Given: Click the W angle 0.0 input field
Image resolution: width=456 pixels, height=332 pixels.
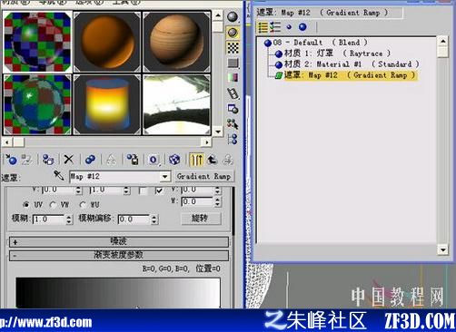Looking at the screenshot, I should coord(197,202).
